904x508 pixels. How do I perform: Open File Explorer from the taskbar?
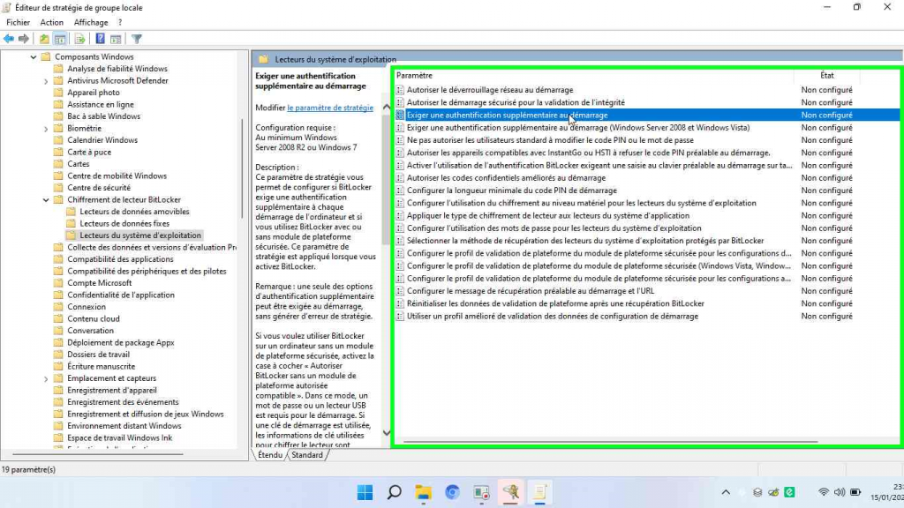pos(423,492)
